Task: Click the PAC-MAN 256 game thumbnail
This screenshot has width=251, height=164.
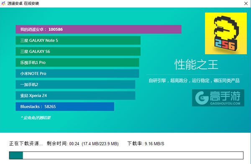Action: [226, 33]
